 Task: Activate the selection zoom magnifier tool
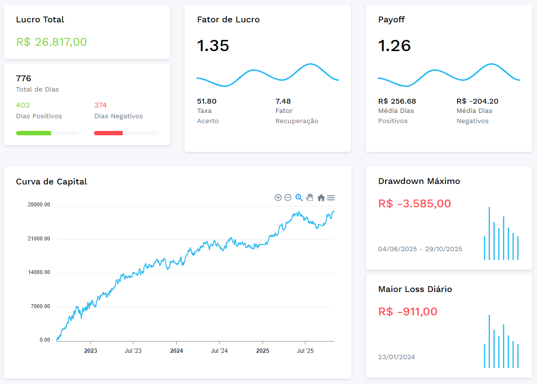click(x=299, y=198)
